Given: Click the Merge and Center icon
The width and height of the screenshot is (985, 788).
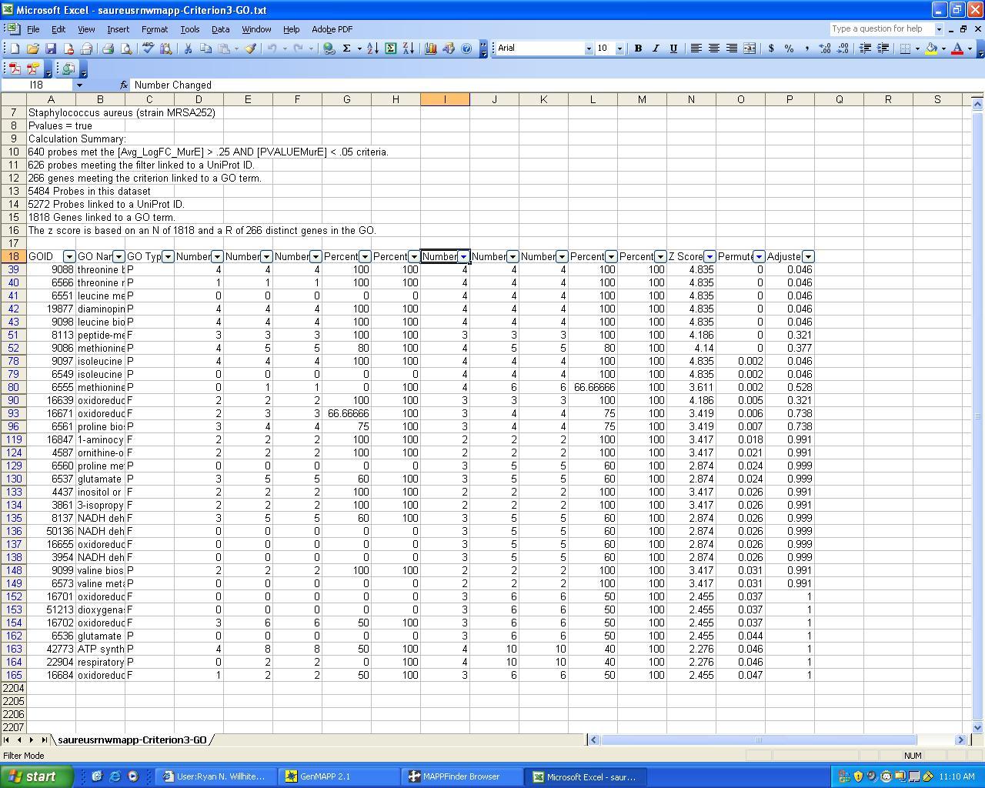Looking at the screenshot, I should click(750, 48).
